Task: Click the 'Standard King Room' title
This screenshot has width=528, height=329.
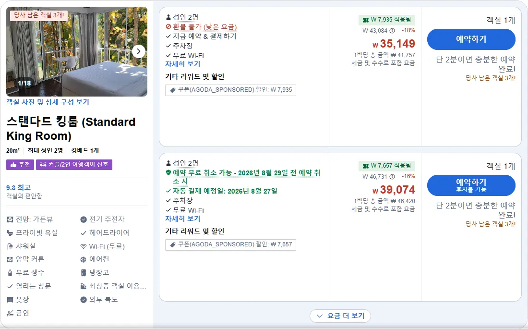Action: 71,129
